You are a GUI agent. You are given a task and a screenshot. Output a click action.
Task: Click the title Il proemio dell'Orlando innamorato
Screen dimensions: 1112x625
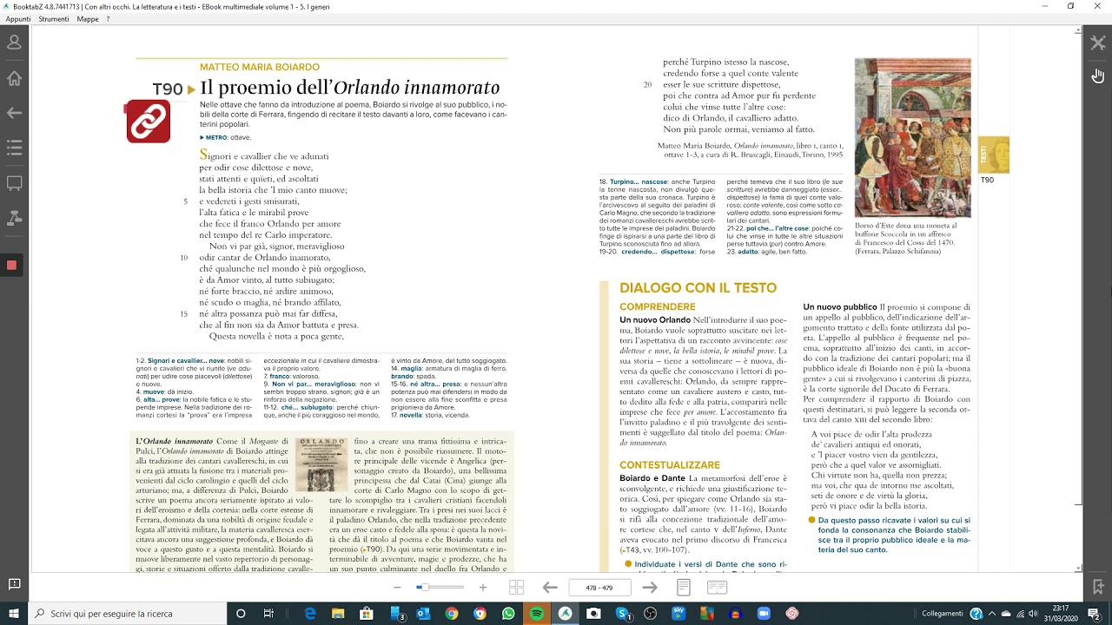click(x=349, y=88)
